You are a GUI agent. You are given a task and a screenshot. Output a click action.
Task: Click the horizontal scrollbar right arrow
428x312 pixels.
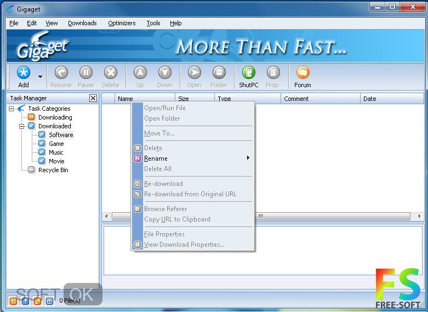coord(420,217)
